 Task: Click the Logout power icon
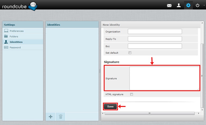click(x=198, y=5)
